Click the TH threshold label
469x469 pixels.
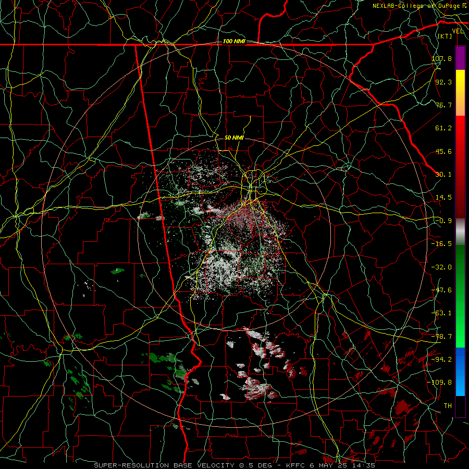[x=448, y=406]
